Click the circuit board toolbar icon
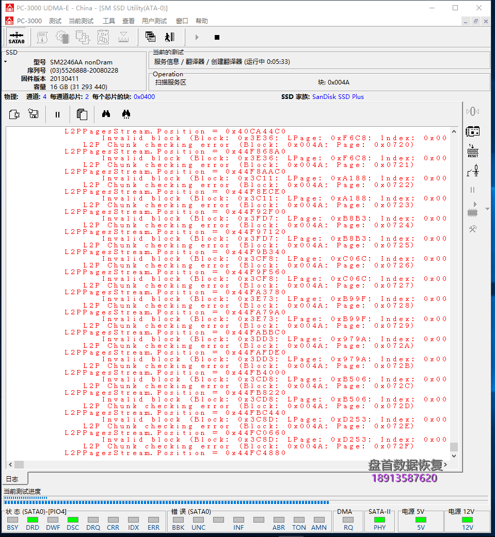This screenshot has width=495, height=537. click(x=103, y=37)
